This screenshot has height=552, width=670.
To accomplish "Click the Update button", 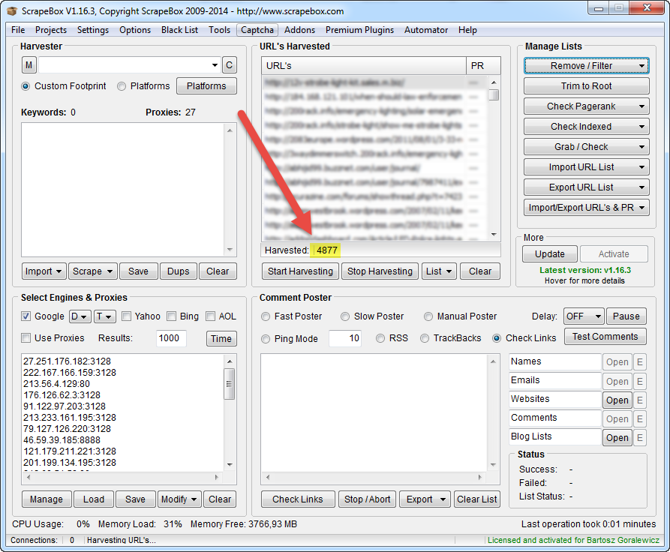I will (x=549, y=253).
